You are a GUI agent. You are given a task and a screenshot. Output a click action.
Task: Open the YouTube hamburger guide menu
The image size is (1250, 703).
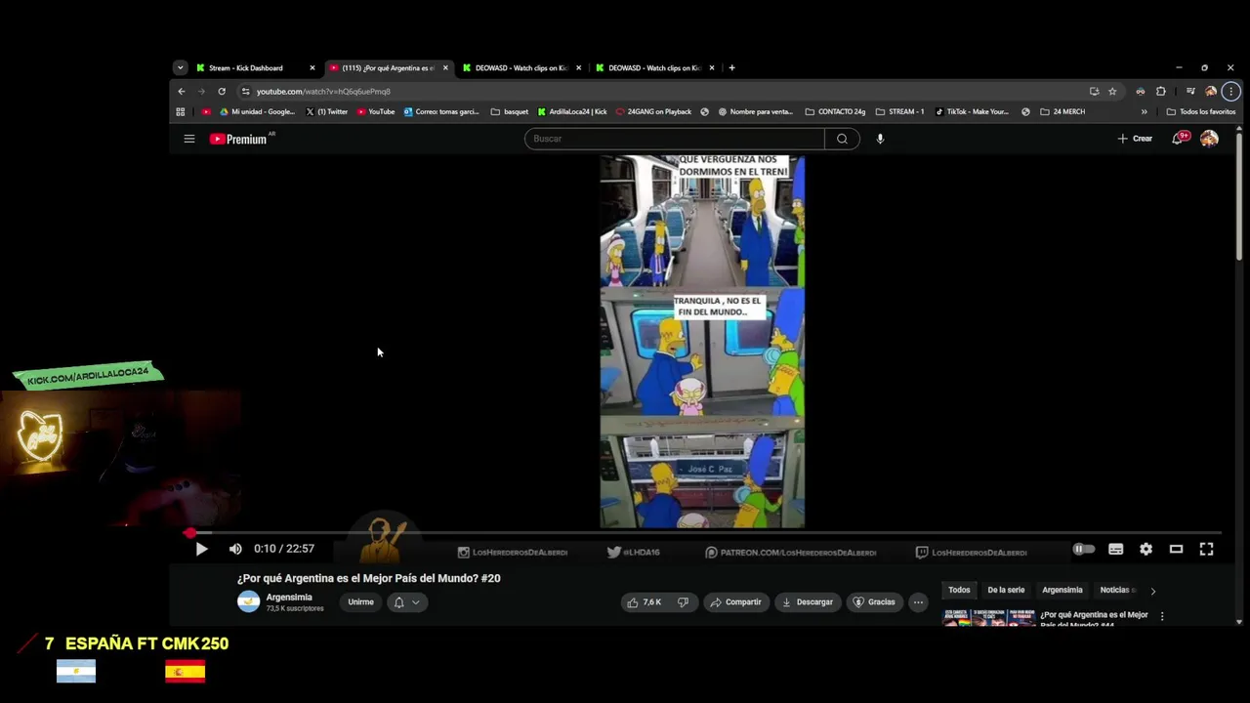pos(189,139)
